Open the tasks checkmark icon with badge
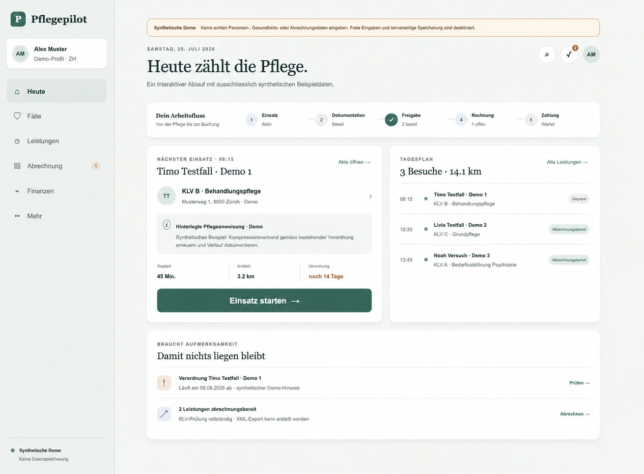This screenshot has height=474, width=644. pos(569,55)
